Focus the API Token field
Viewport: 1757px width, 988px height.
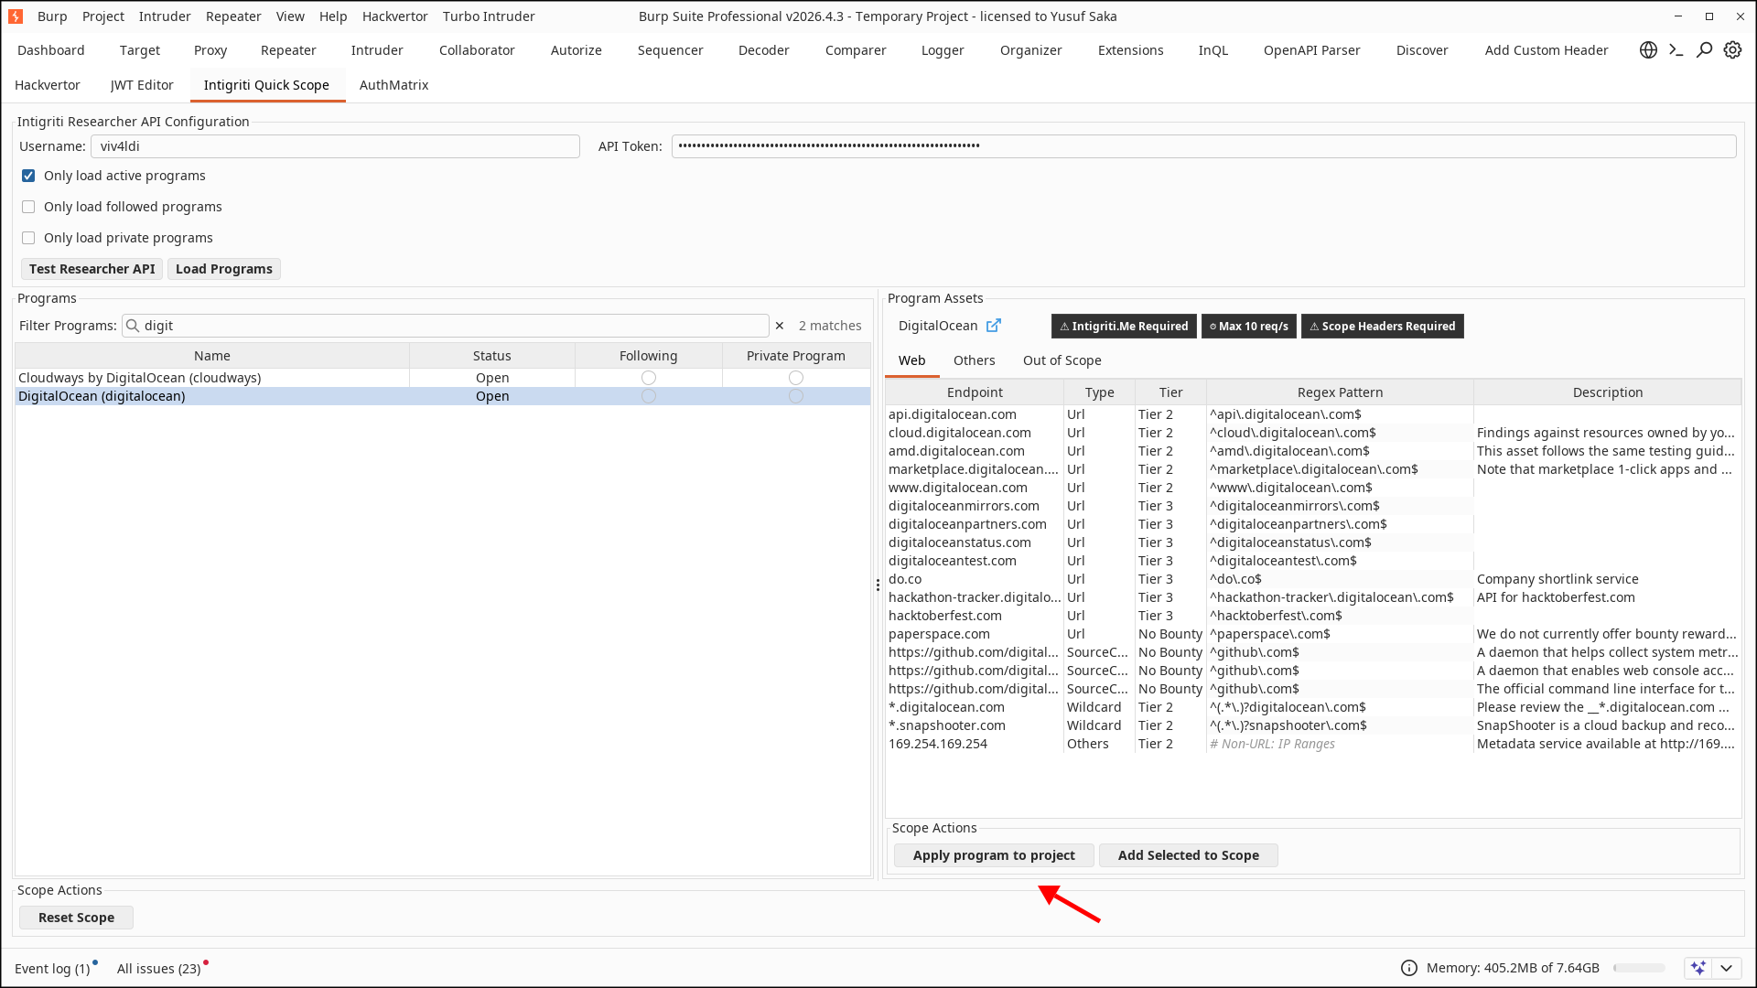tap(1203, 146)
